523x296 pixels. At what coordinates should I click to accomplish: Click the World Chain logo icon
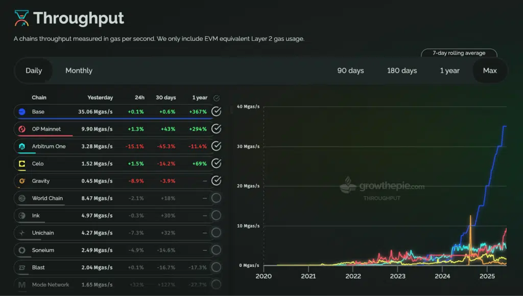click(22, 198)
